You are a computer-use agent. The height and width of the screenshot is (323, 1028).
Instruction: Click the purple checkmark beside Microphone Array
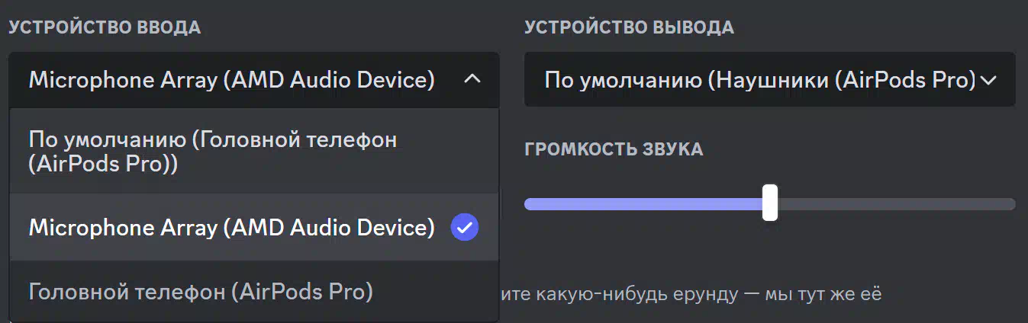(465, 227)
